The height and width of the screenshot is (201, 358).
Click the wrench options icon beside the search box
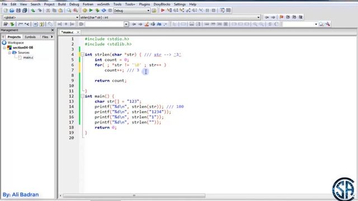pos(328,24)
